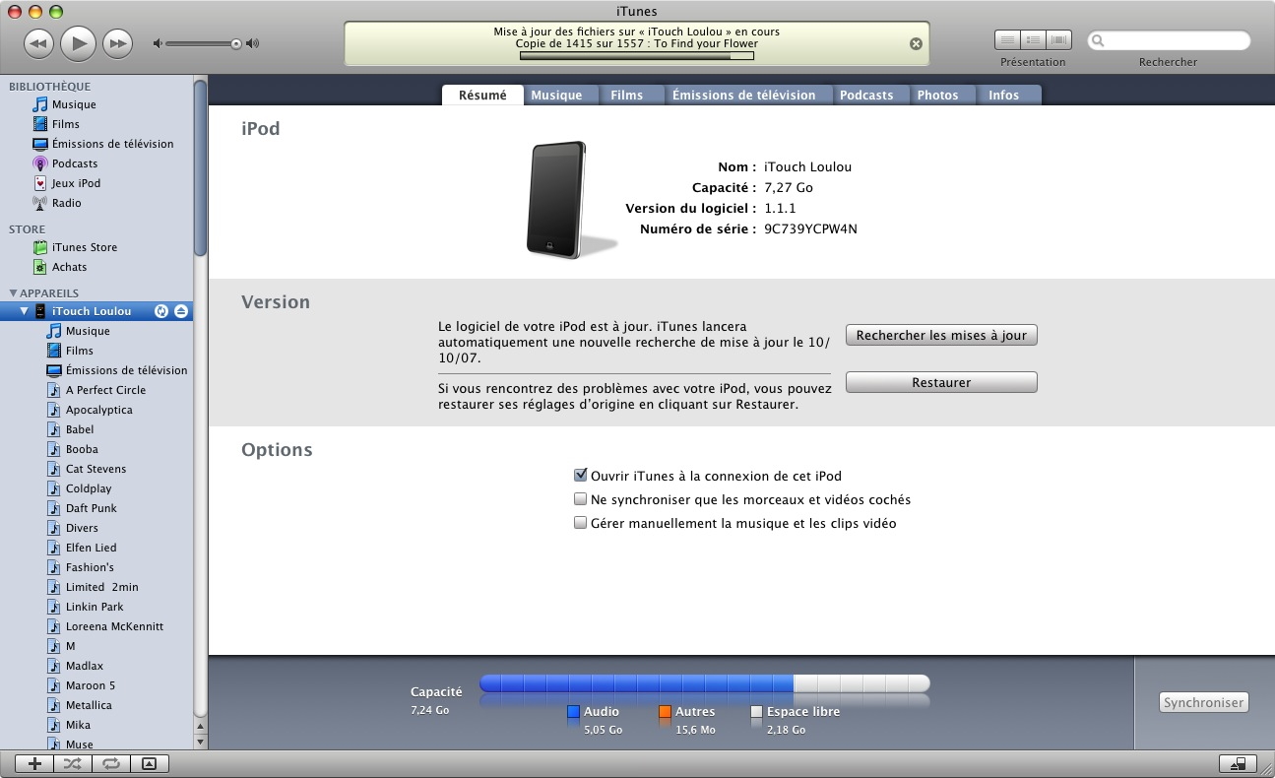1275x778 pixels.
Task: Click the max volume speaker icon
Action: pos(253,43)
